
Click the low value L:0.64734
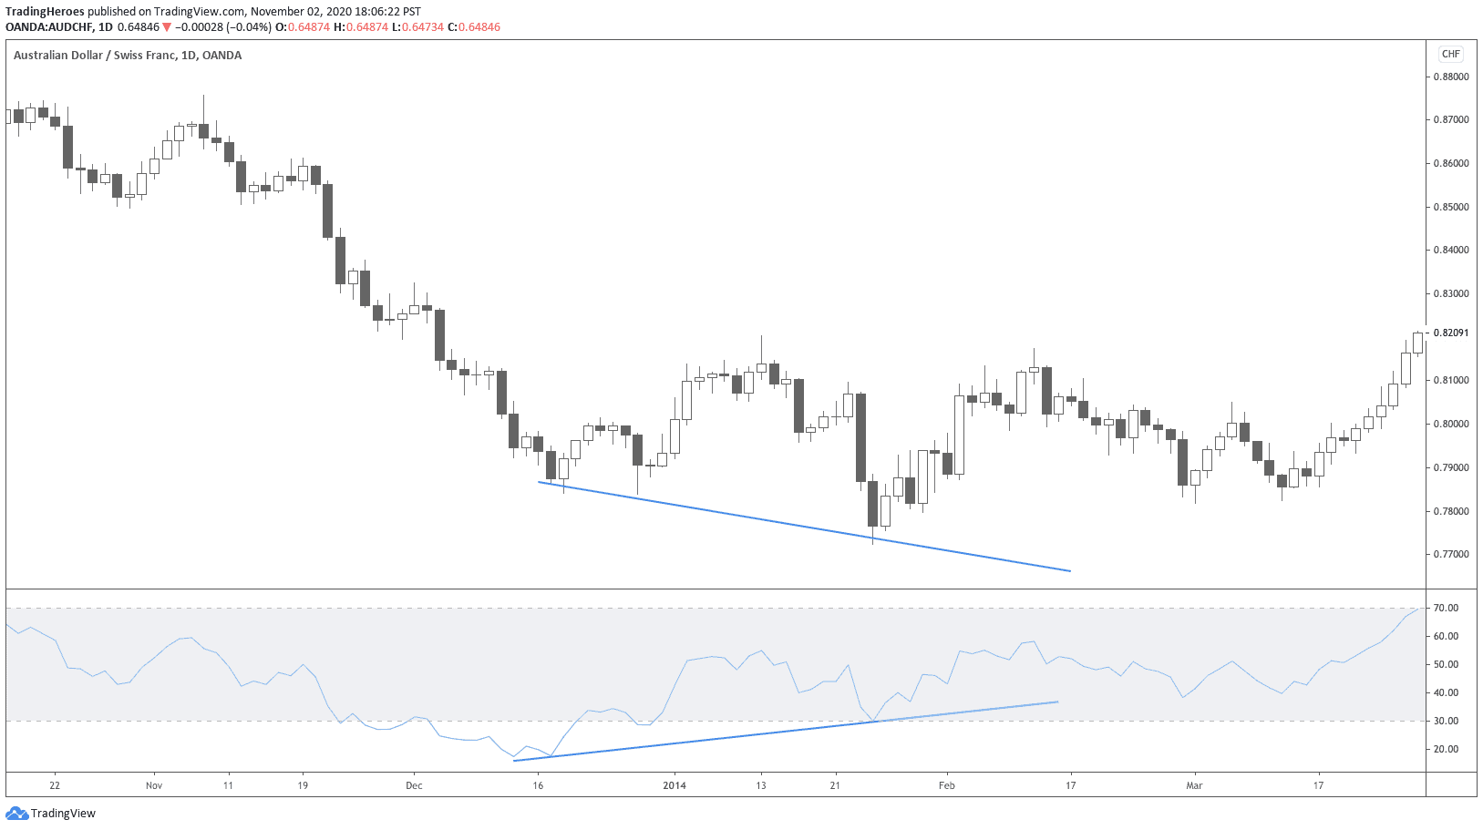click(x=417, y=27)
